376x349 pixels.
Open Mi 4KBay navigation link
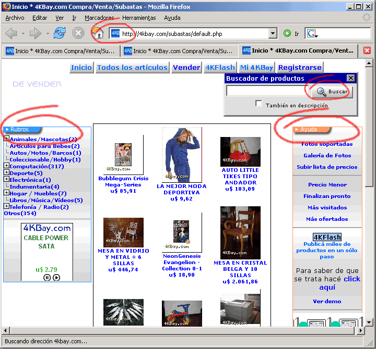click(256, 67)
